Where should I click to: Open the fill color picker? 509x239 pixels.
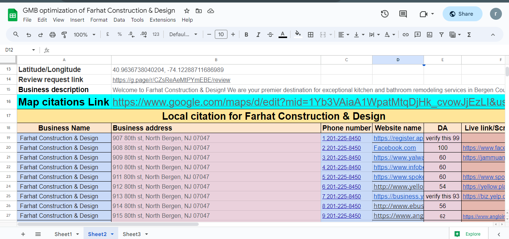coord(298,34)
